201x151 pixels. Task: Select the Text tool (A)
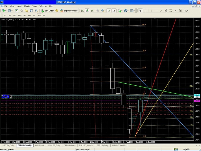pyautogui.click(x=176, y=11)
